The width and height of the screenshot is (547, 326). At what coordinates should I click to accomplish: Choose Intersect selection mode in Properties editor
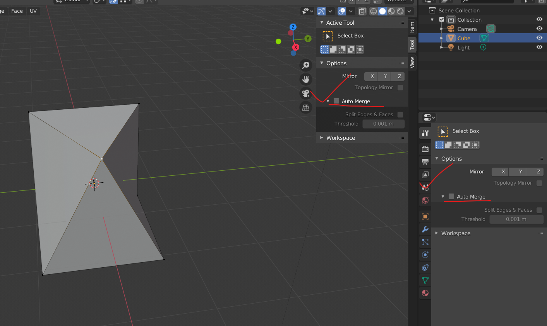(475, 145)
